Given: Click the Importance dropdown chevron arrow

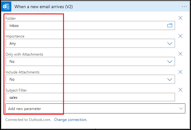Looking at the screenshot, I should coord(170,43).
